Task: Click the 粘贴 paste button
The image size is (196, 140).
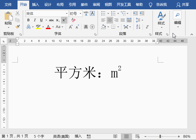Action: click(x=8, y=20)
